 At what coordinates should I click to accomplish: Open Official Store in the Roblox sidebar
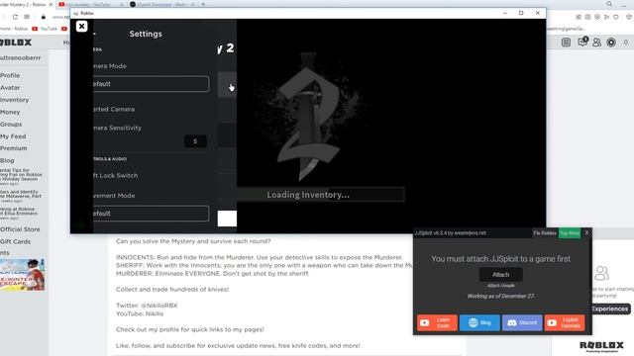(20, 229)
